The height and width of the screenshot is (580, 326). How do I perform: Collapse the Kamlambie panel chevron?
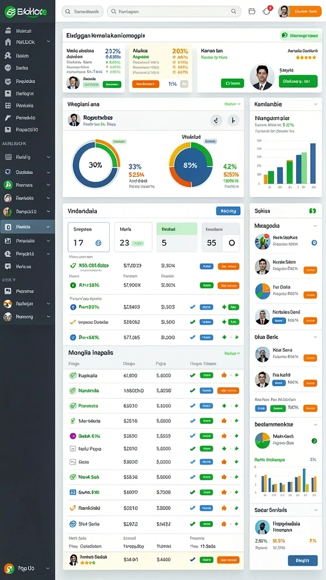point(315,104)
